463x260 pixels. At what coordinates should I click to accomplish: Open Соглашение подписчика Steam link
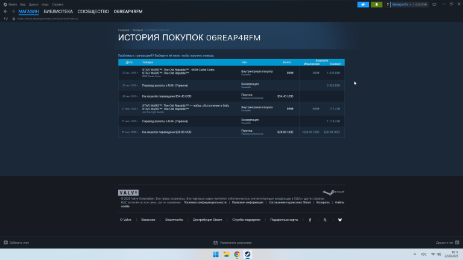(x=289, y=202)
